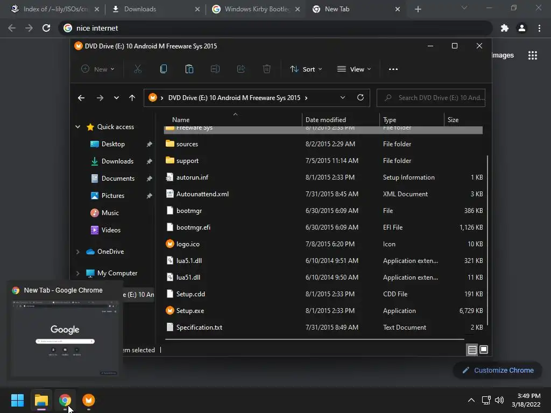Screen dimensions: 551x413
Task: Select the Setup.exe application
Action: click(323, 311)
